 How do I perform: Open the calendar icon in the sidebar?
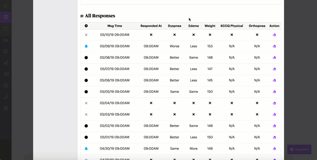pyautogui.click(x=6, y=29)
